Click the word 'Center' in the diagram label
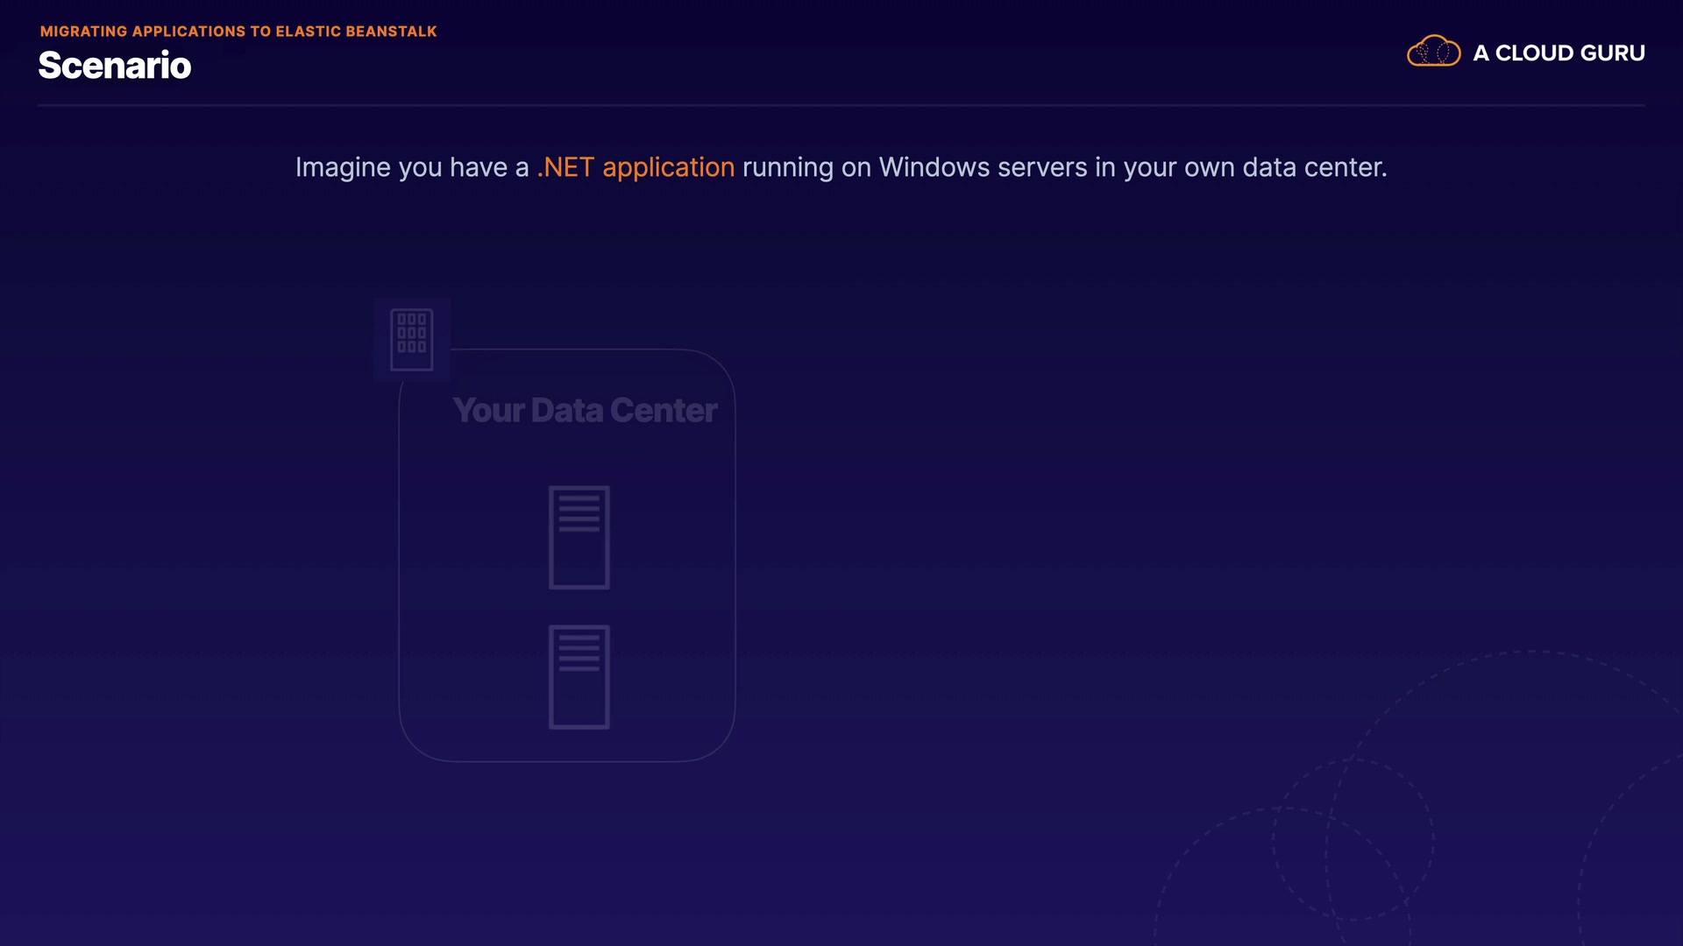1683x946 pixels. coord(664,410)
